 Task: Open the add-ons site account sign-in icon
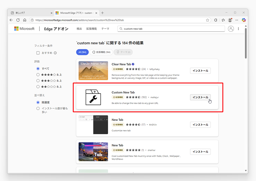tap(231, 29)
